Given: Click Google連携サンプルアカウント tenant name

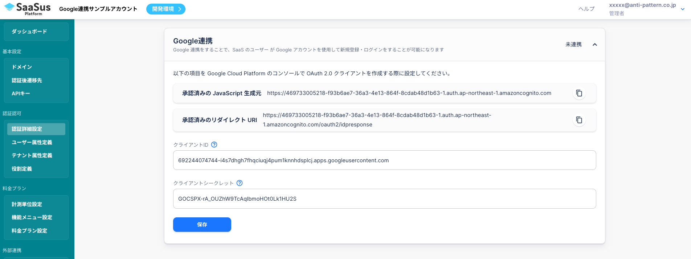Looking at the screenshot, I should tap(98, 9).
